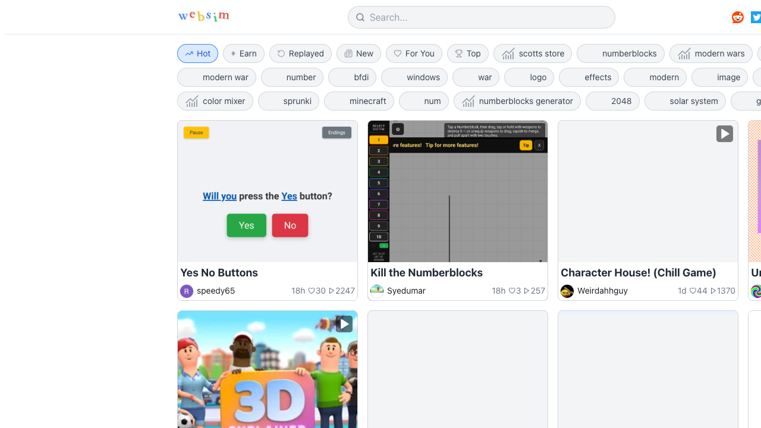761x428 pixels.
Task: Choose the effects tag chip
Action: 589,77
